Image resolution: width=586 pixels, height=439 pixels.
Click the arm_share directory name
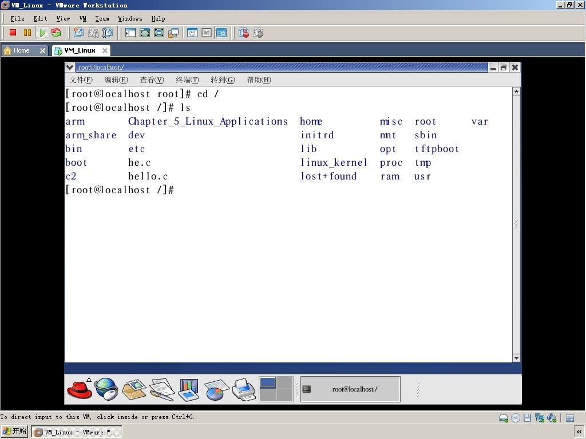coord(91,135)
